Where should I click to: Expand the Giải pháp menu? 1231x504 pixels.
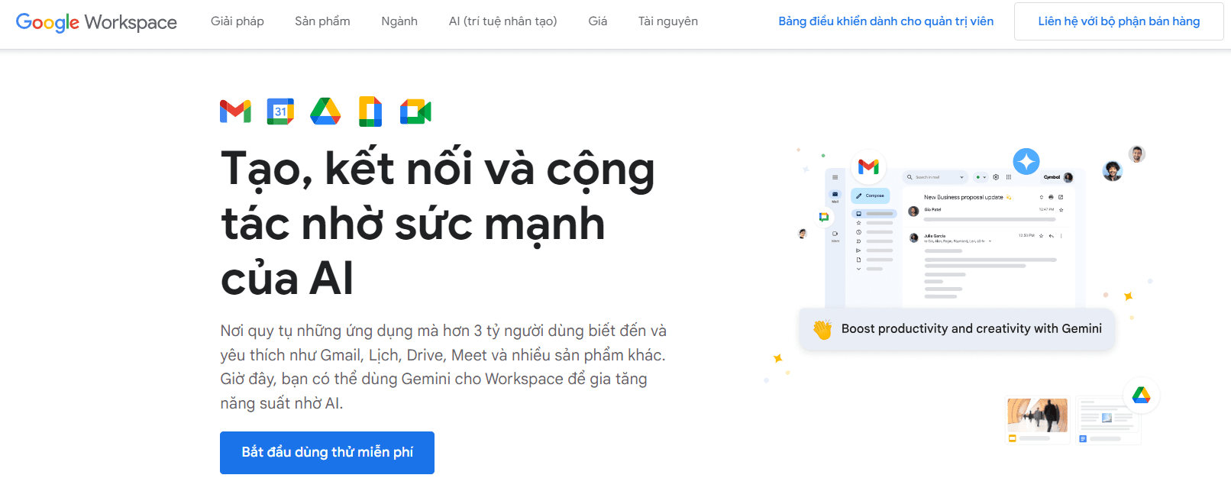tap(237, 21)
